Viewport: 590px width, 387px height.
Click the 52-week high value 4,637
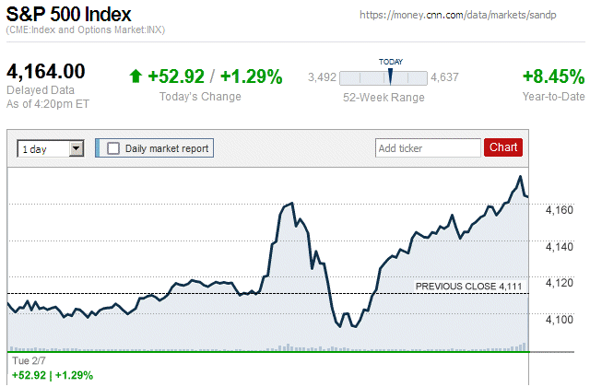444,77
